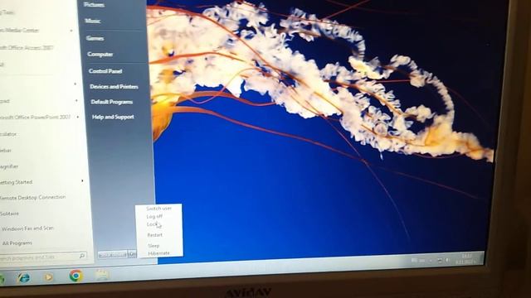The image size is (531, 298).
Task: Open Getting Started program entry
Action: 16,182
